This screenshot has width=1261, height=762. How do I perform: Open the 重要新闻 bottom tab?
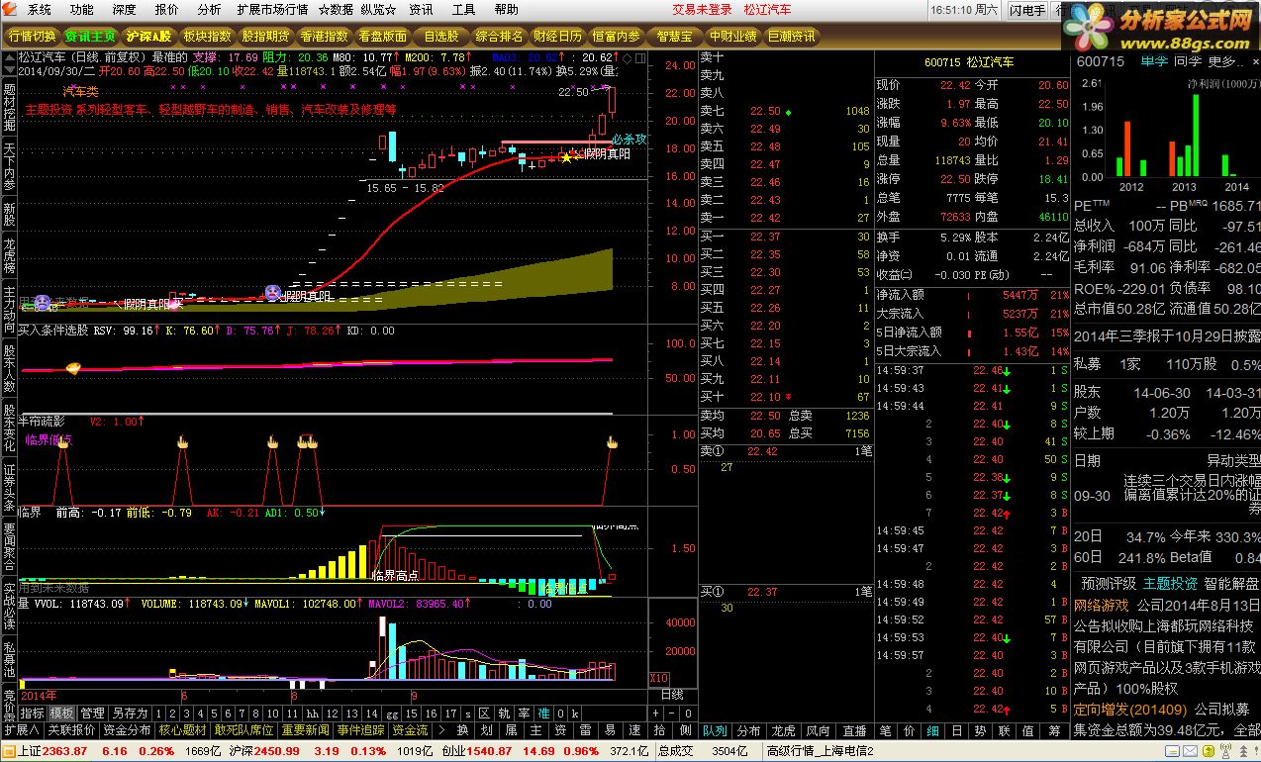306,730
